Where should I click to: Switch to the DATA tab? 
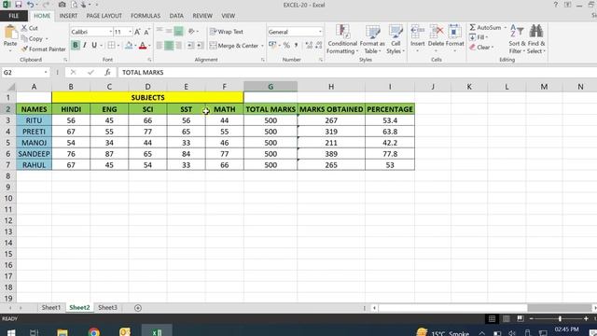[176, 16]
